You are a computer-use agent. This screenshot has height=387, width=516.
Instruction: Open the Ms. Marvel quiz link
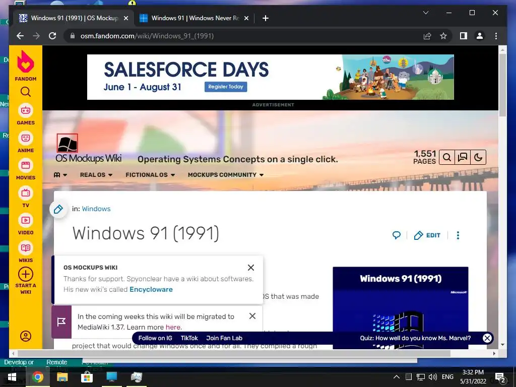tap(415, 338)
